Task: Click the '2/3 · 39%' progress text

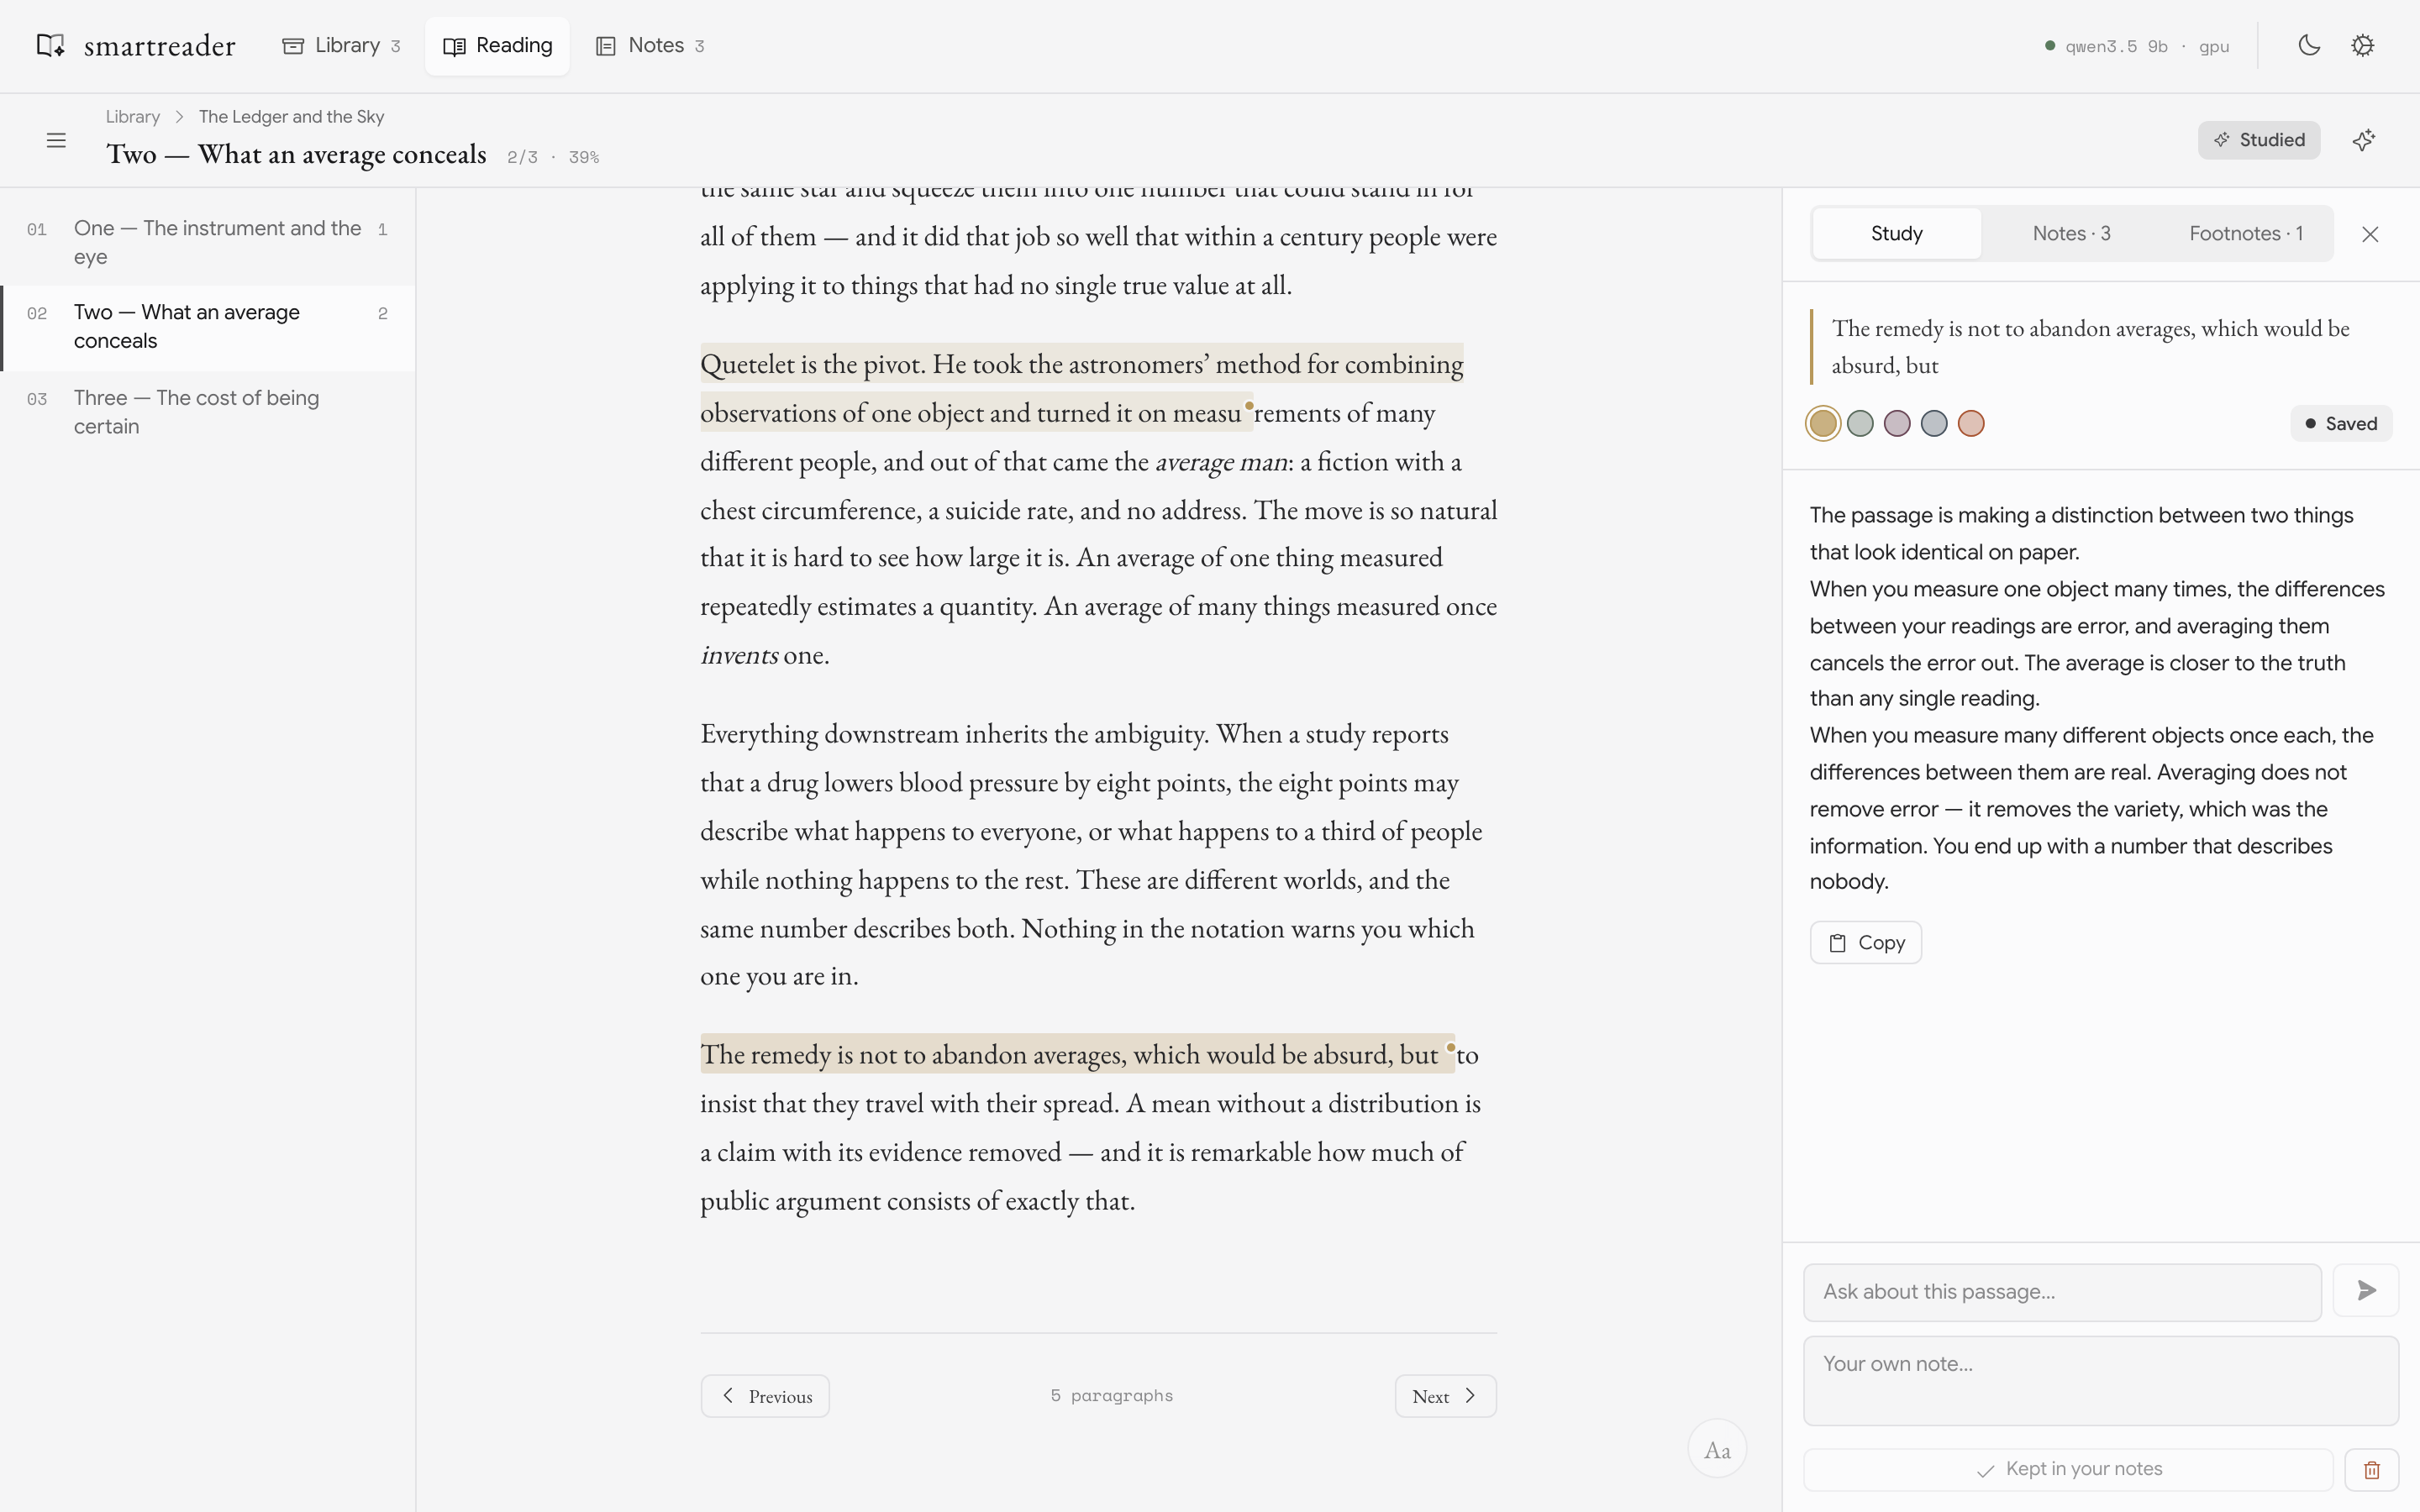Action: pyautogui.click(x=553, y=157)
